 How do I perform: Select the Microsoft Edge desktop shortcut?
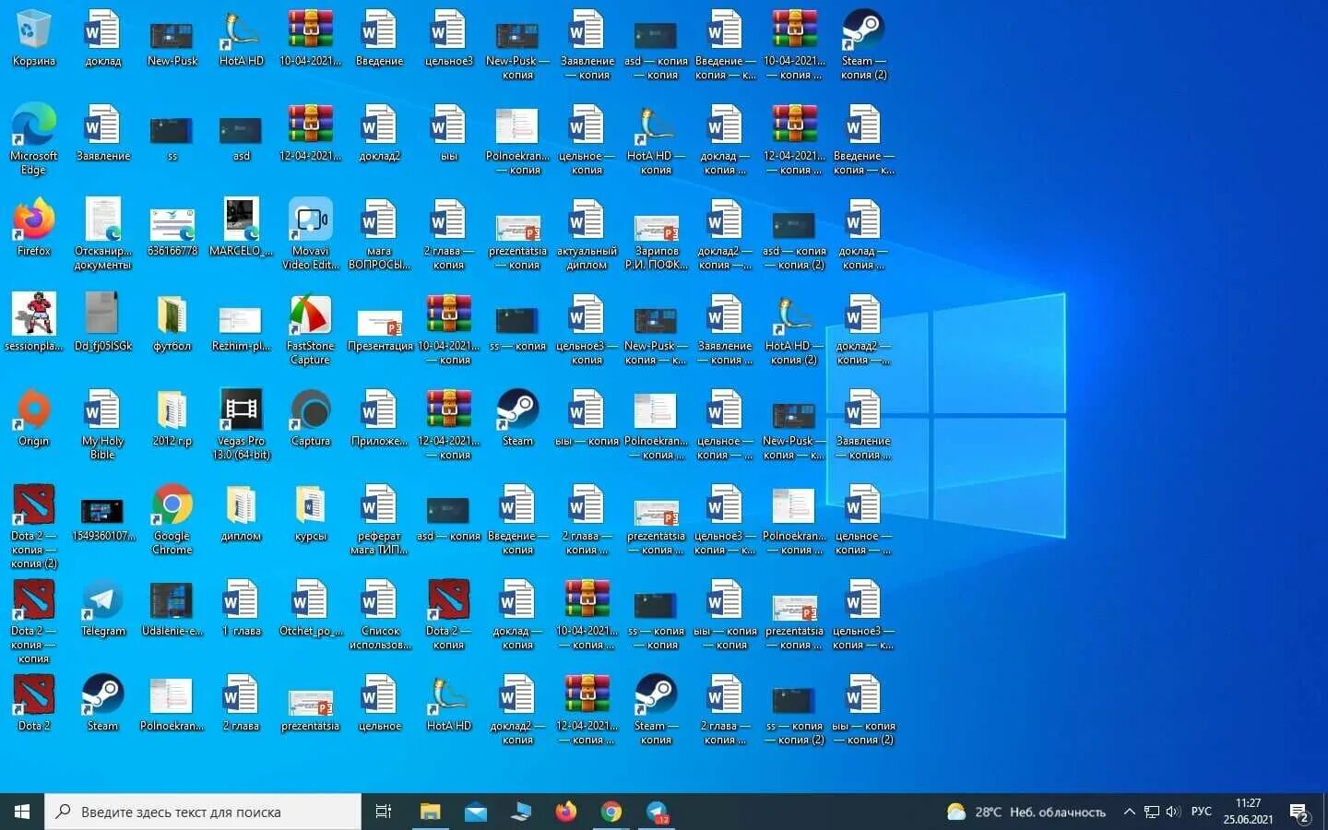(33, 138)
